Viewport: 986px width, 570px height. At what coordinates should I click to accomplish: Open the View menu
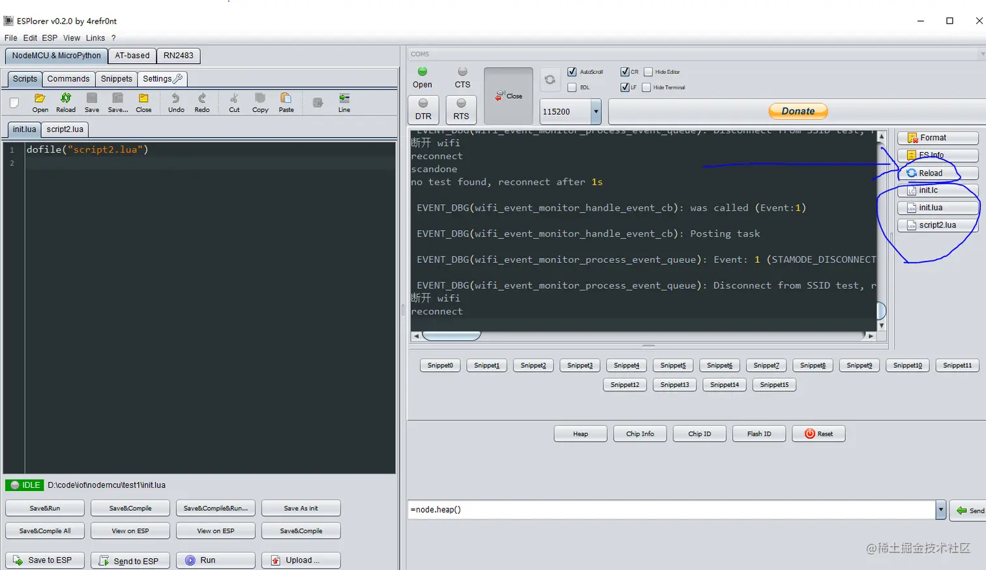pos(72,38)
